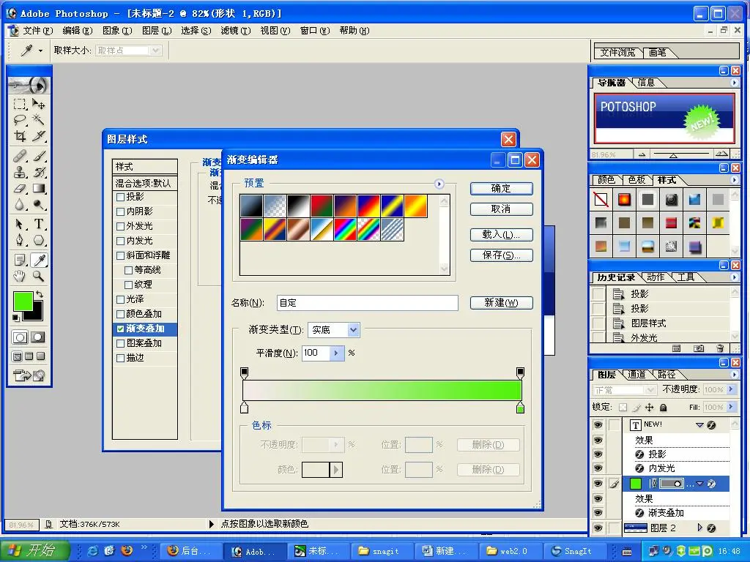The height and width of the screenshot is (562, 750).
Task: Open 文件 menu
Action: (x=38, y=31)
